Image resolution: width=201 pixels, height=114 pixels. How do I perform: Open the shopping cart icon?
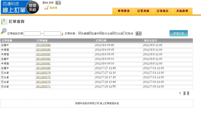pos(46,8)
